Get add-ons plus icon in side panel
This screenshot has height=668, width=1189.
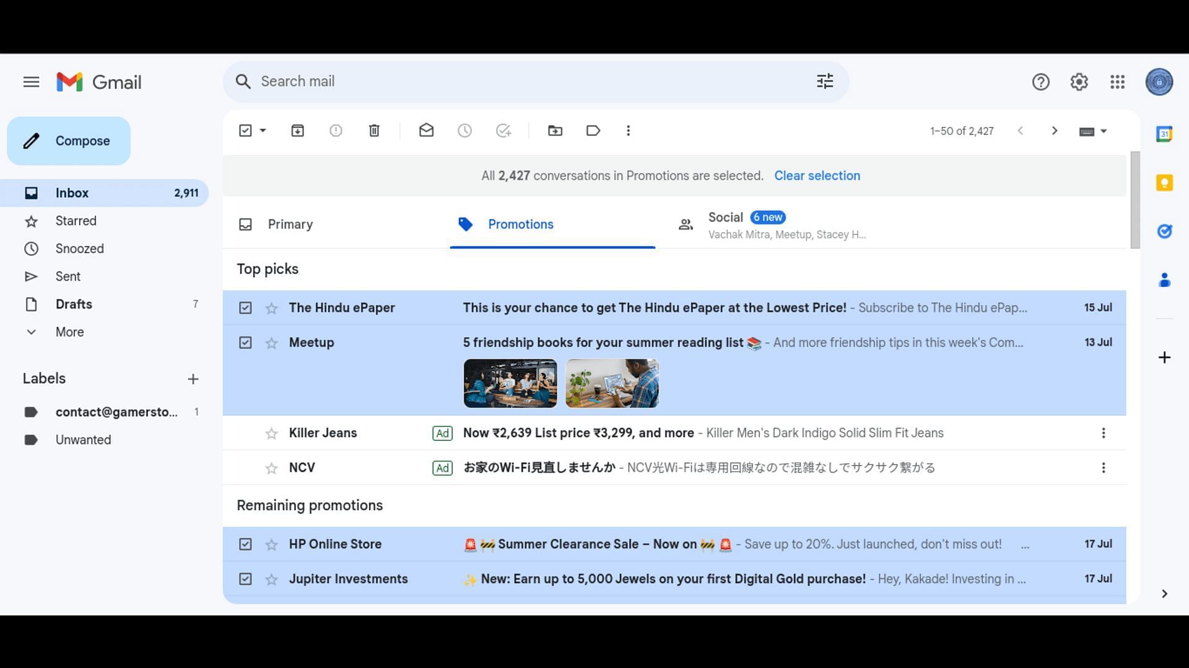tap(1164, 358)
